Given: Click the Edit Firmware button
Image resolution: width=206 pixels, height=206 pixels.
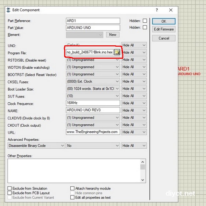Looking at the screenshot, I should (164, 29).
